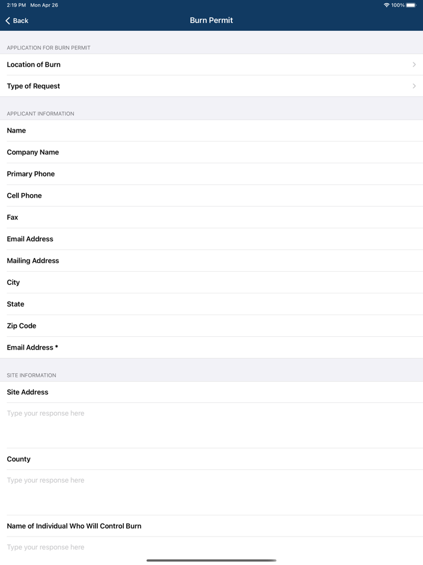Tap the Location of Burn chevron

[x=415, y=64]
